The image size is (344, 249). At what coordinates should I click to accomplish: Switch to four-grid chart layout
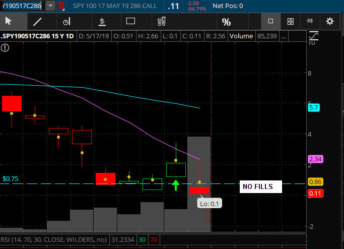[290, 21]
